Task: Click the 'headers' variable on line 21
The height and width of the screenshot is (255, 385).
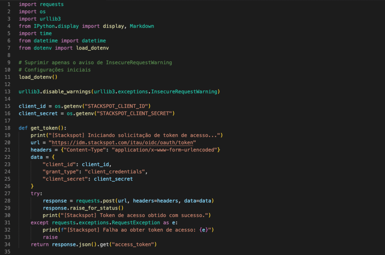Action: coord(41,150)
